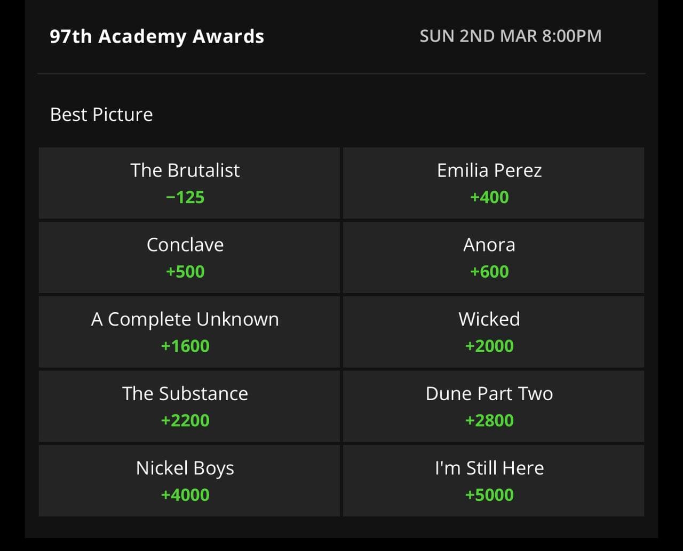Open the 97th Academy Awards event title
This screenshot has height=551, width=683.
(157, 37)
